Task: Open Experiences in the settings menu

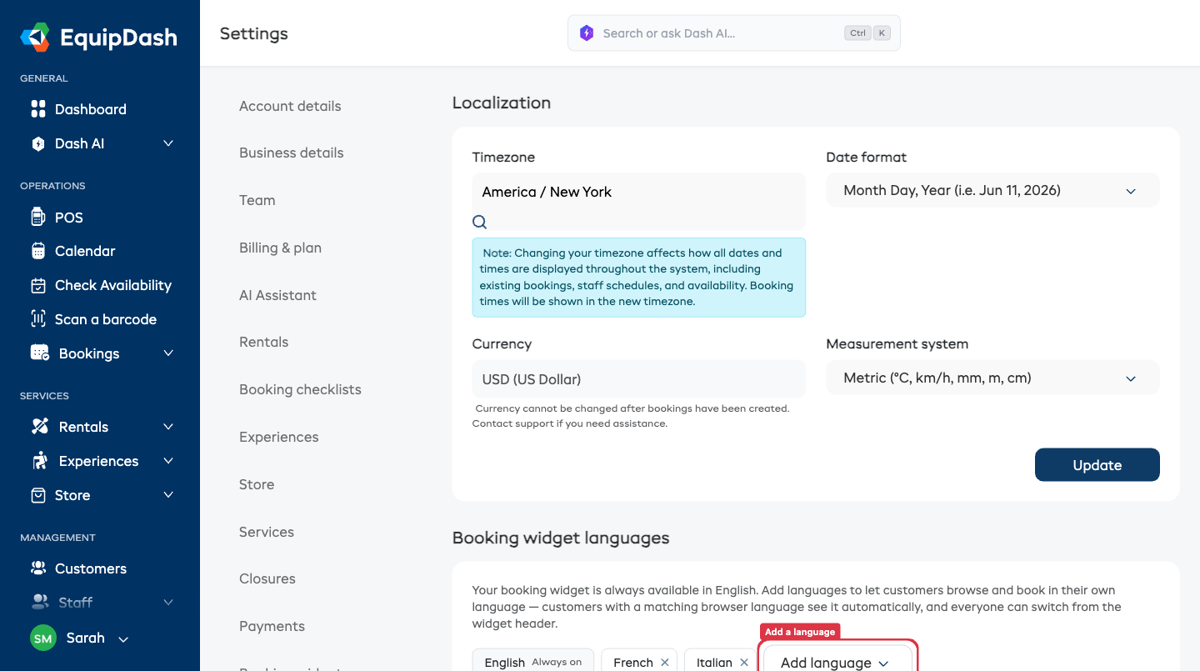Action: (x=279, y=437)
